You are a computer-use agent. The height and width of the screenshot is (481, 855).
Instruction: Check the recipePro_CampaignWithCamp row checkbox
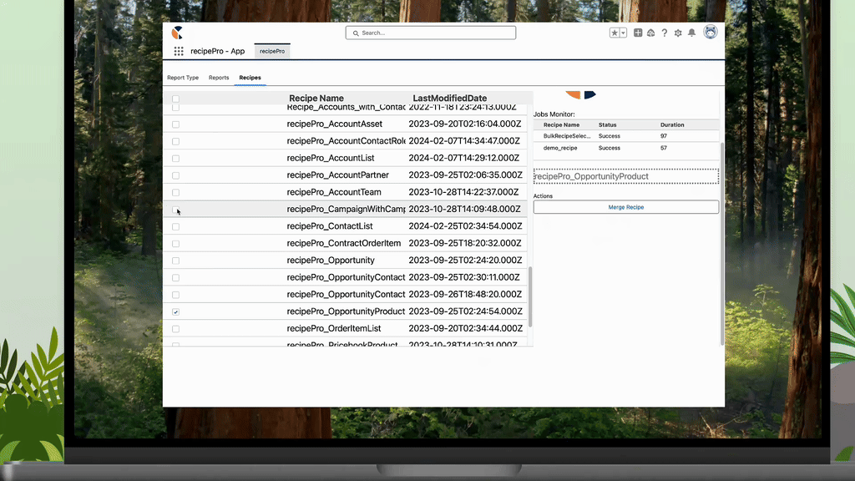[x=175, y=210]
